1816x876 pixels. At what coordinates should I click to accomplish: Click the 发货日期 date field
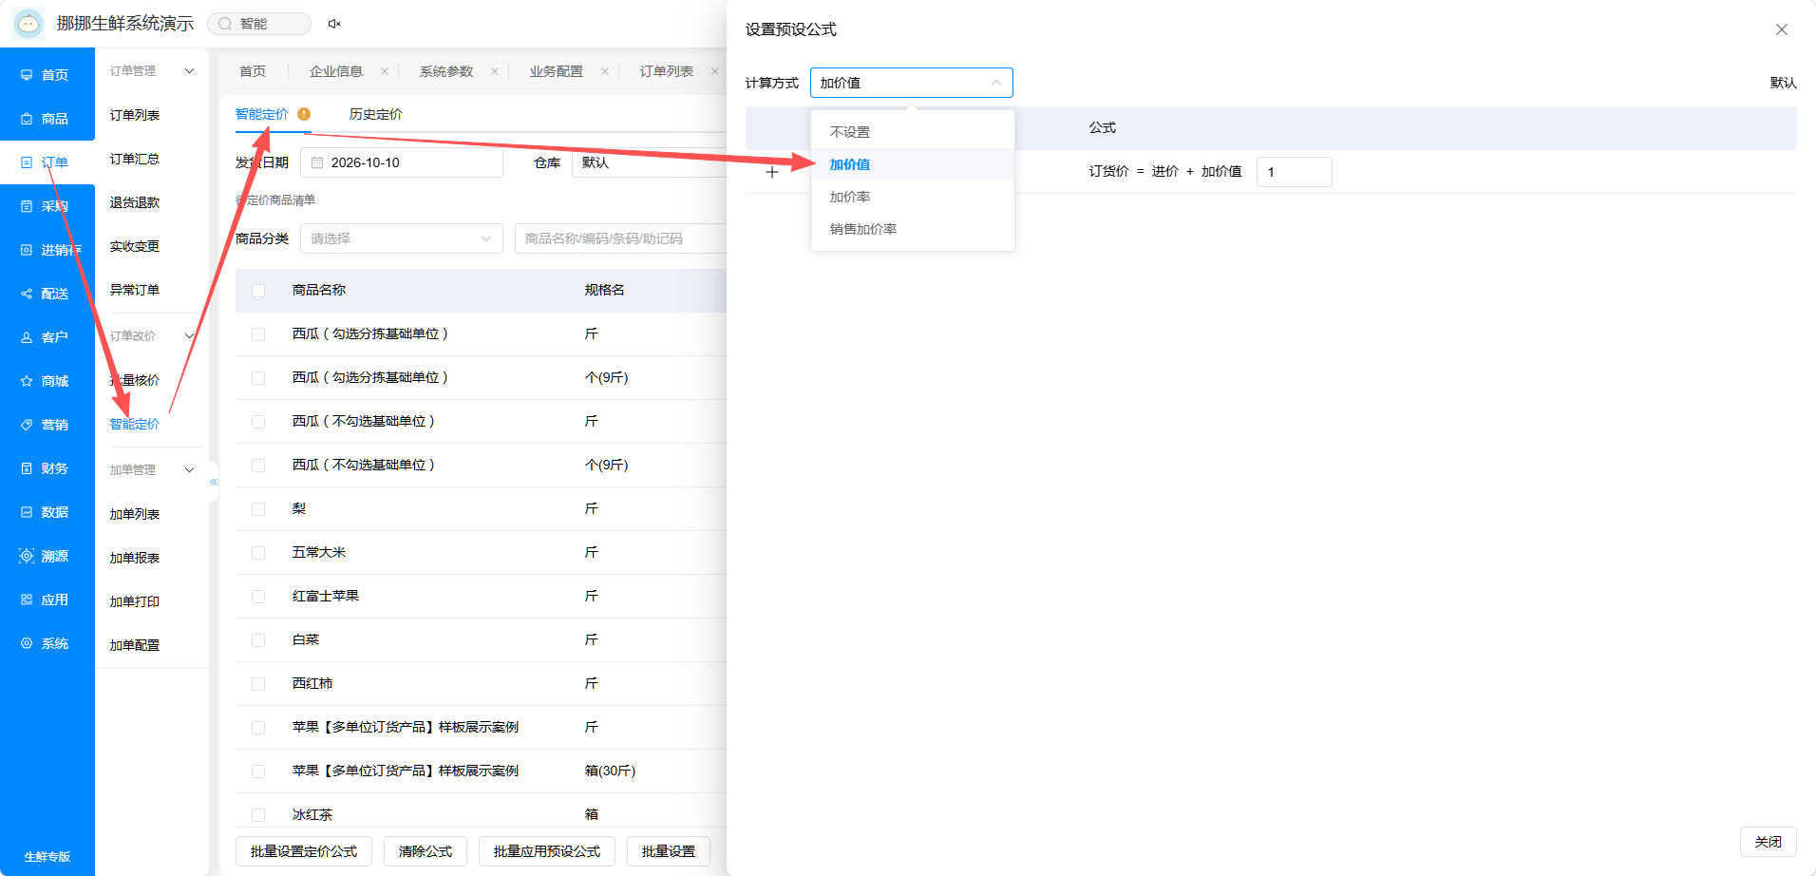click(x=401, y=162)
